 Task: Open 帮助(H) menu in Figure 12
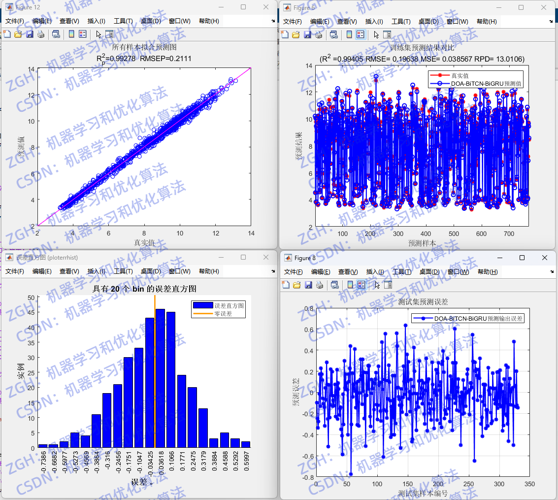tap(209, 21)
